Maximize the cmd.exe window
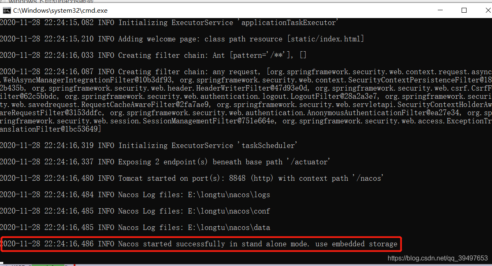This screenshot has width=492, height=266. (x=464, y=10)
